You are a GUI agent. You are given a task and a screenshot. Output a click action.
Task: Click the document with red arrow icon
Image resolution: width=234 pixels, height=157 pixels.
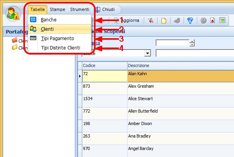213,20
